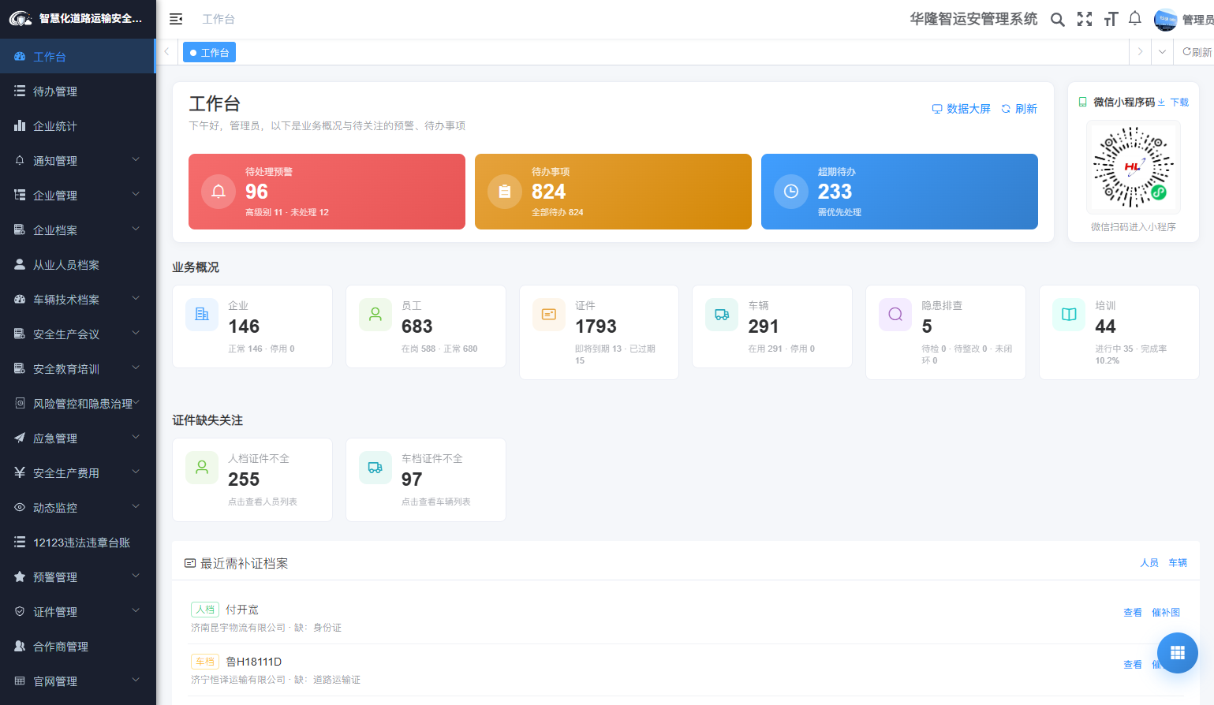Open 企业统计 from the sidebar
Viewport: 1214px width, 705px height.
[x=77, y=126]
